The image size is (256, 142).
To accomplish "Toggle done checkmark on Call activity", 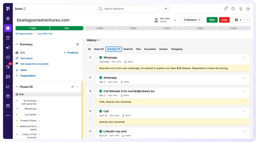I will tap(100, 111).
